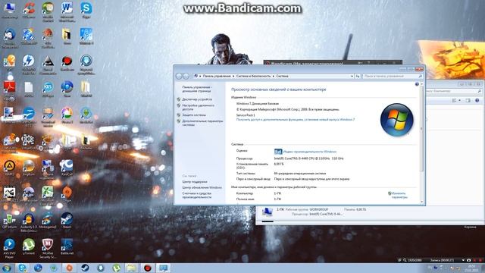
Task: Toggle preview pane icon in rear Explorer window
Action: pyautogui.click(x=468, y=100)
